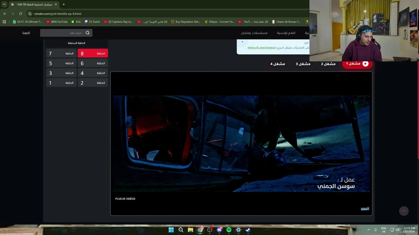Viewport: 419px width, 235px height.
Task: Close the CIMA TN tab
Action: click(x=56, y=5)
